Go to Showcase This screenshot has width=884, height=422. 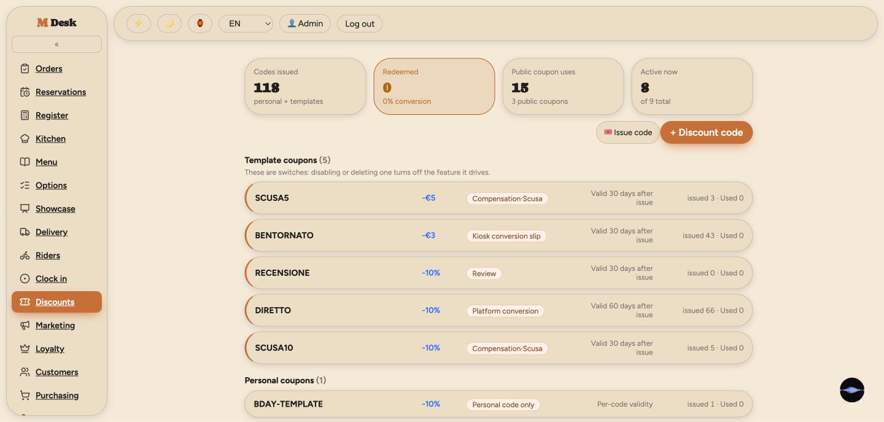point(55,209)
